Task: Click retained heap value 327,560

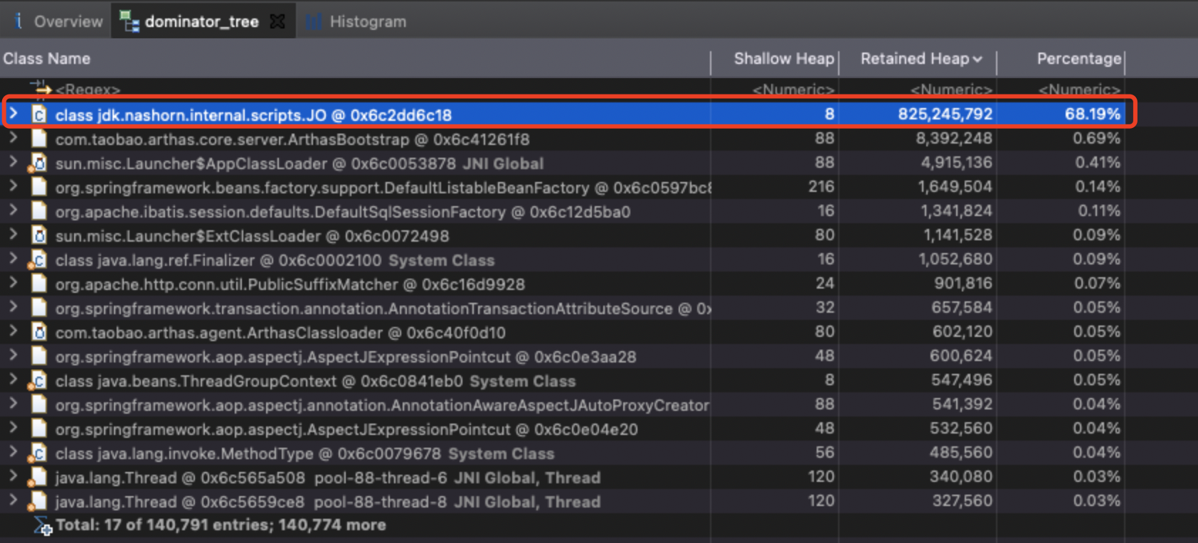Action: 961,500
